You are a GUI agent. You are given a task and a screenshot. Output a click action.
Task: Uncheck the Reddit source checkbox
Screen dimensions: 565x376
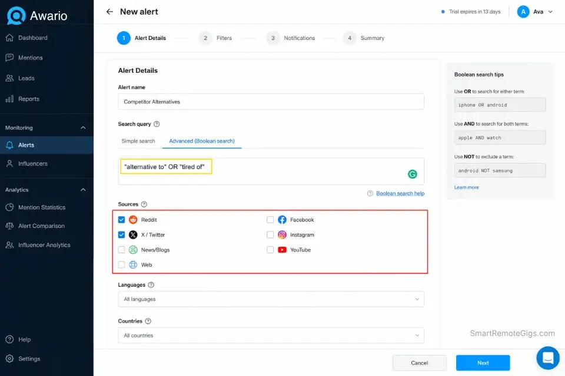coord(121,220)
